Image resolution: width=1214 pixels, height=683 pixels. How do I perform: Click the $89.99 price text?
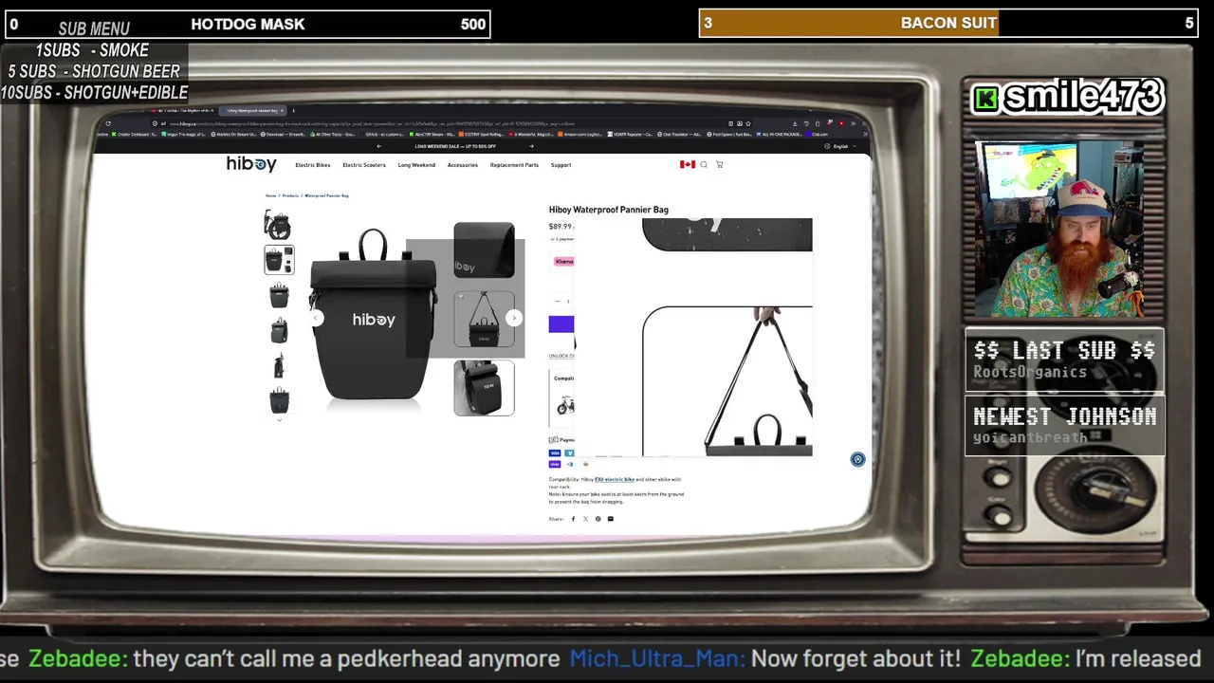tap(561, 227)
